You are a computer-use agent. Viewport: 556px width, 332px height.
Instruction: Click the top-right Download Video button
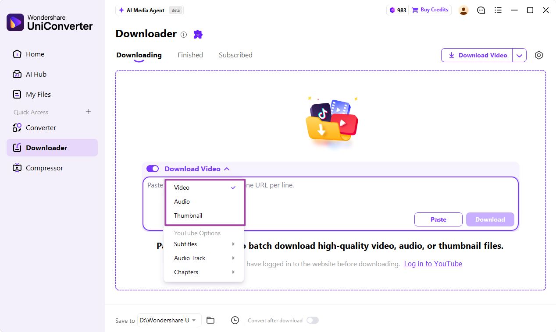(x=477, y=55)
